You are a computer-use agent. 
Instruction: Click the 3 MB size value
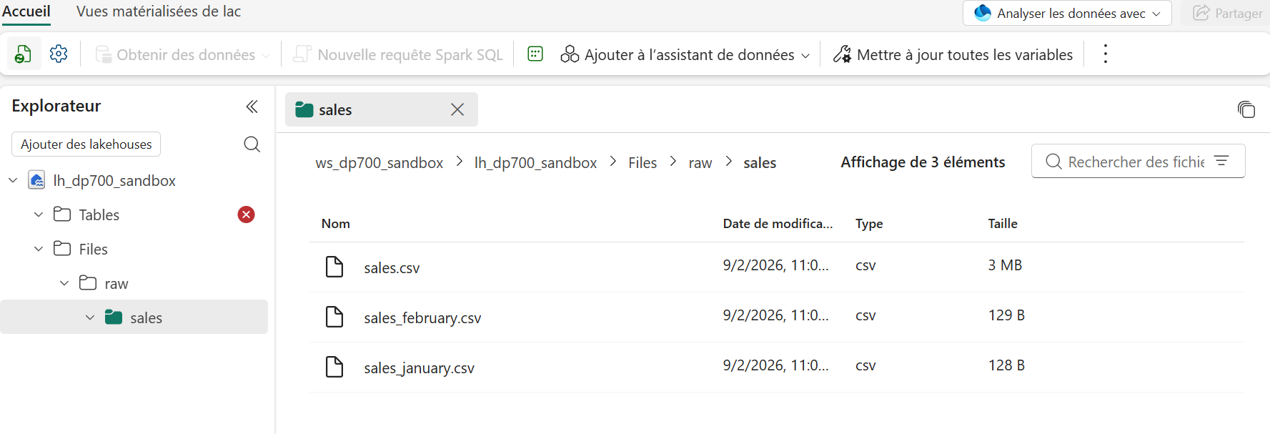[x=1005, y=265]
